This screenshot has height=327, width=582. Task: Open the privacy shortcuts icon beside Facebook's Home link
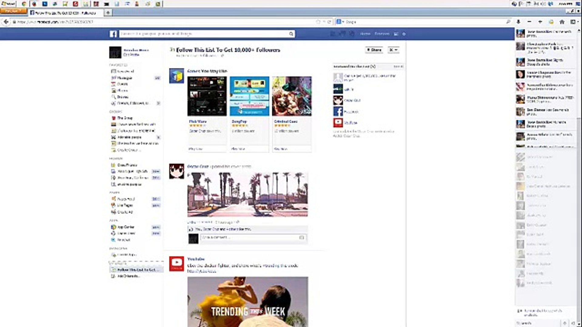tap(396, 34)
